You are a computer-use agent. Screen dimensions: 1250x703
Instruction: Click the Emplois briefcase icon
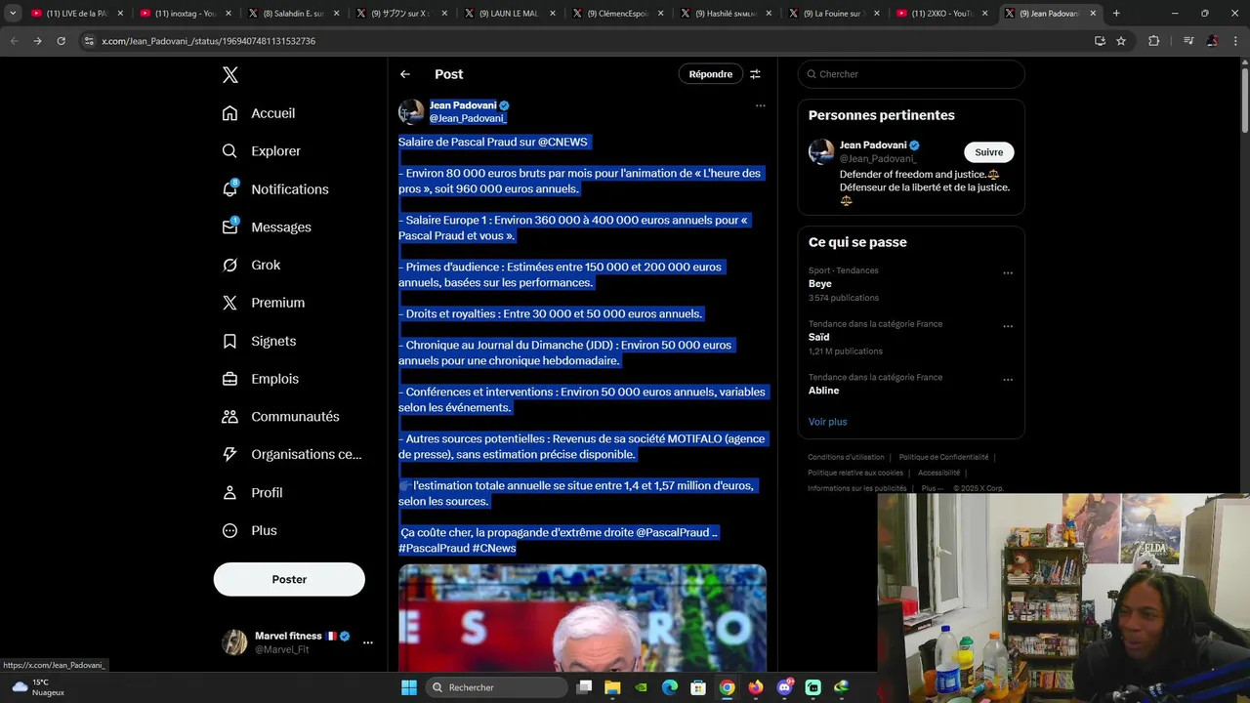[229, 379]
